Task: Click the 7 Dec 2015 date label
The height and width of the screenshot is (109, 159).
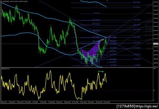Action: 91,102
